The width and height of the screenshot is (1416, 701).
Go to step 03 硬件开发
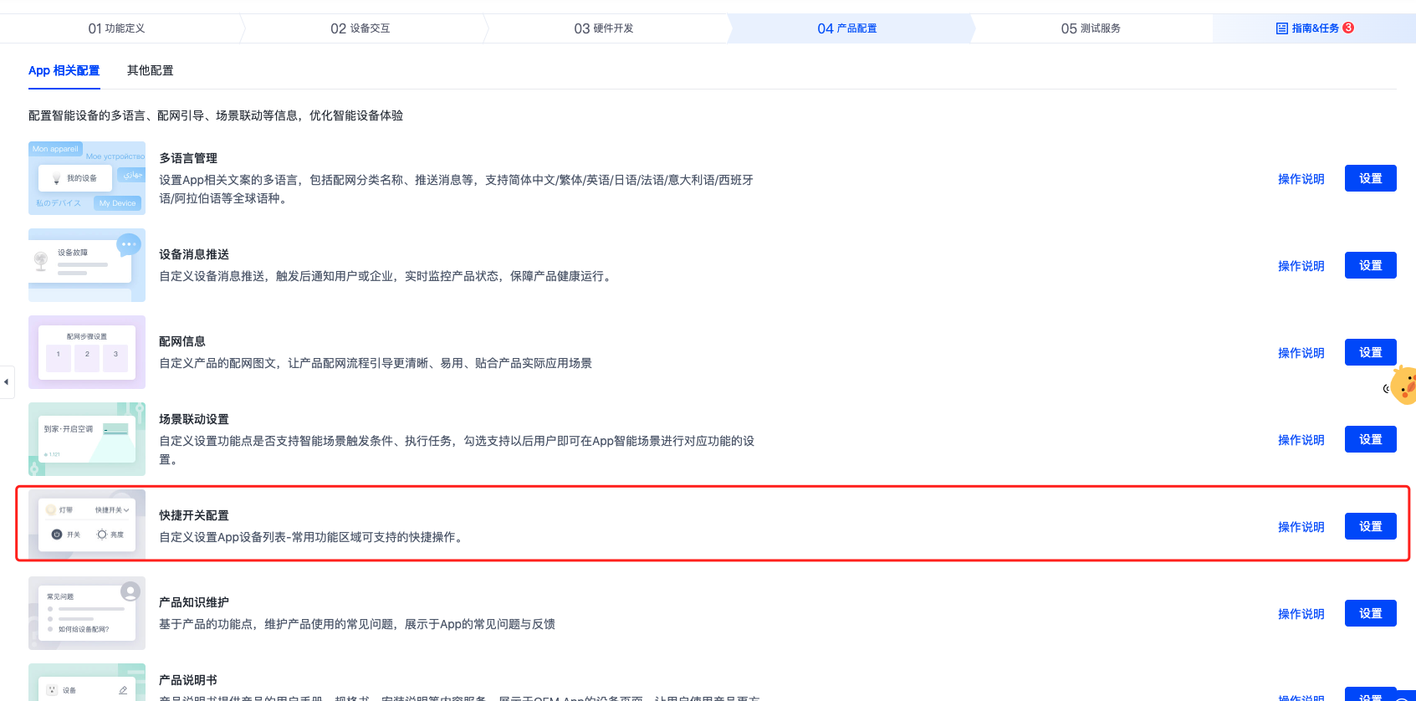[x=604, y=28]
